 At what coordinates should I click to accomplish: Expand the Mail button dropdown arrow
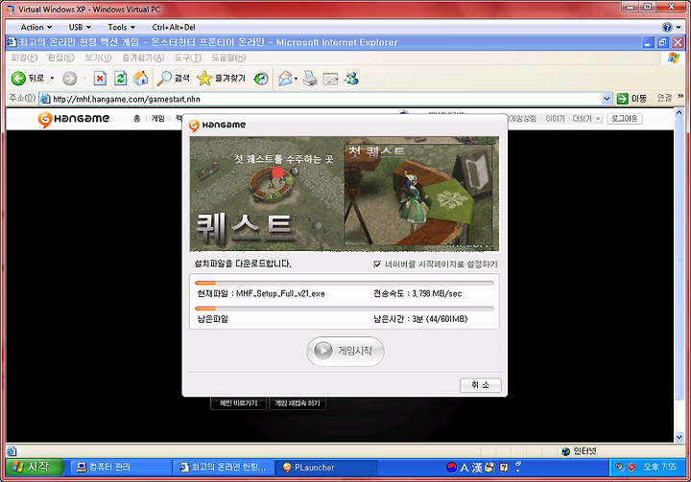tap(296, 79)
